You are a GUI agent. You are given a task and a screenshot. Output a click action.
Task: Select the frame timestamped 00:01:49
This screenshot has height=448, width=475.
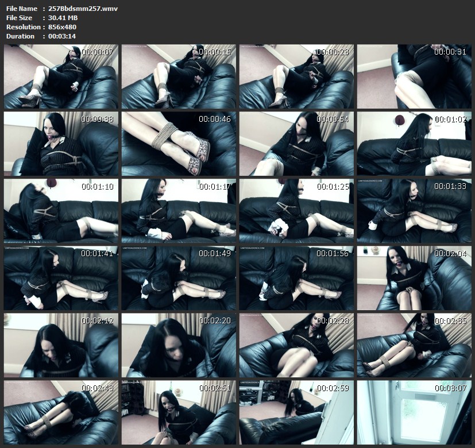point(179,278)
